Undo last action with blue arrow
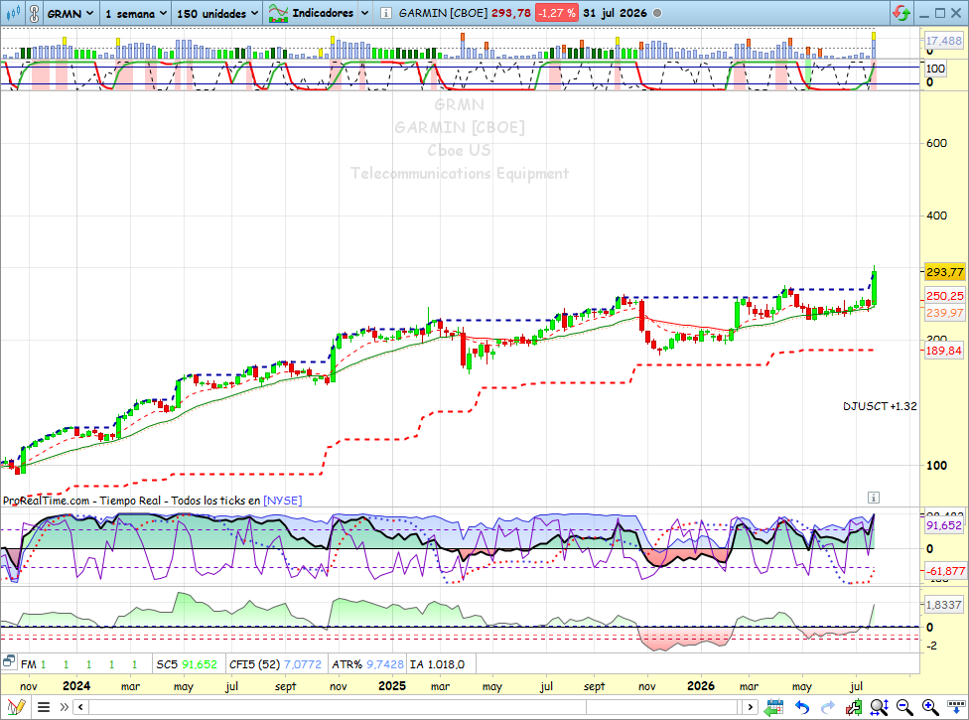 [x=801, y=706]
